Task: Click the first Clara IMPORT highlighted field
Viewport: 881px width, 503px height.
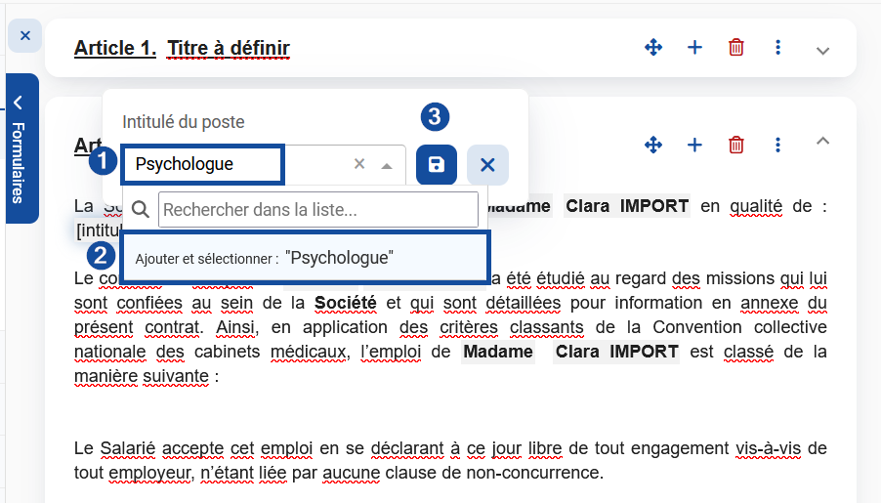Action: click(x=627, y=206)
